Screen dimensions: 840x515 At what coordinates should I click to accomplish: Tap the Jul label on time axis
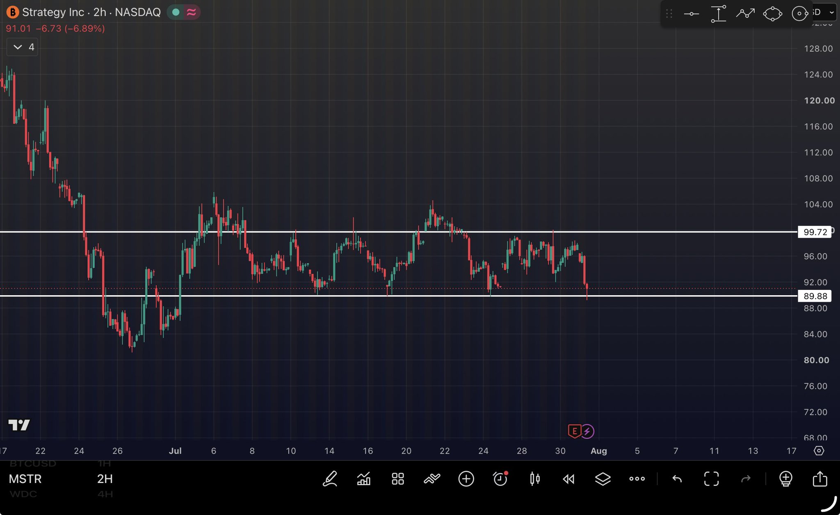click(x=175, y=451)
